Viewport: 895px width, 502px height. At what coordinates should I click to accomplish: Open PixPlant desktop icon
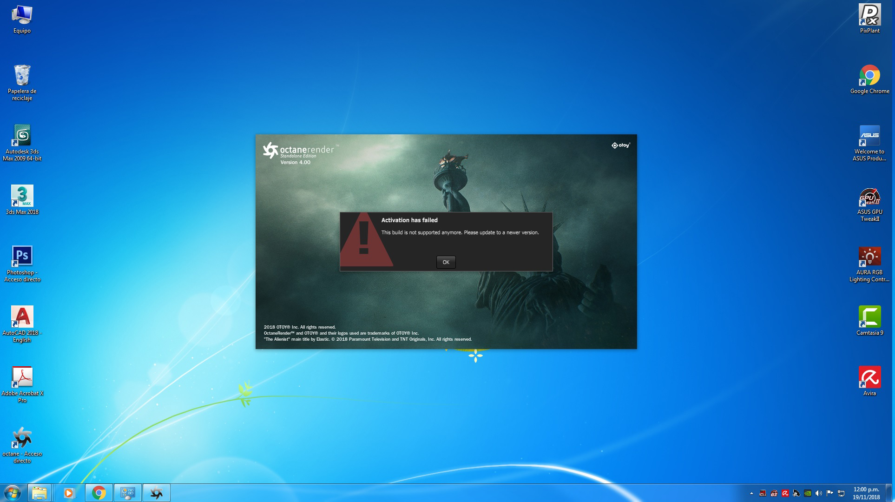869,15
